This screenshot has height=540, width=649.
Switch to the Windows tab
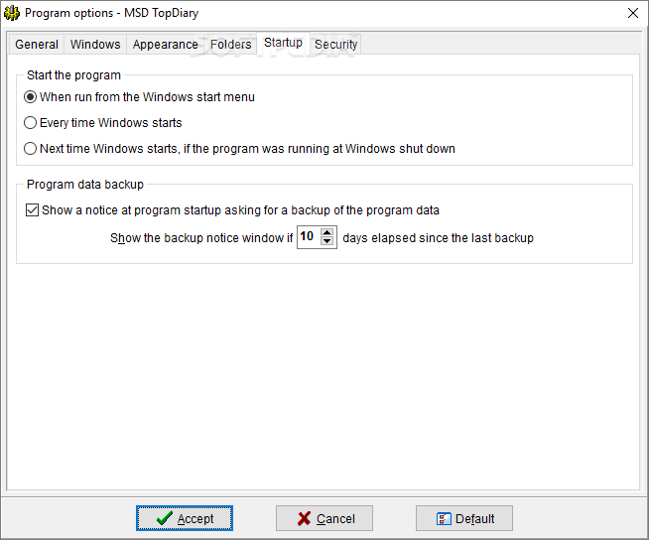point(95,45)
